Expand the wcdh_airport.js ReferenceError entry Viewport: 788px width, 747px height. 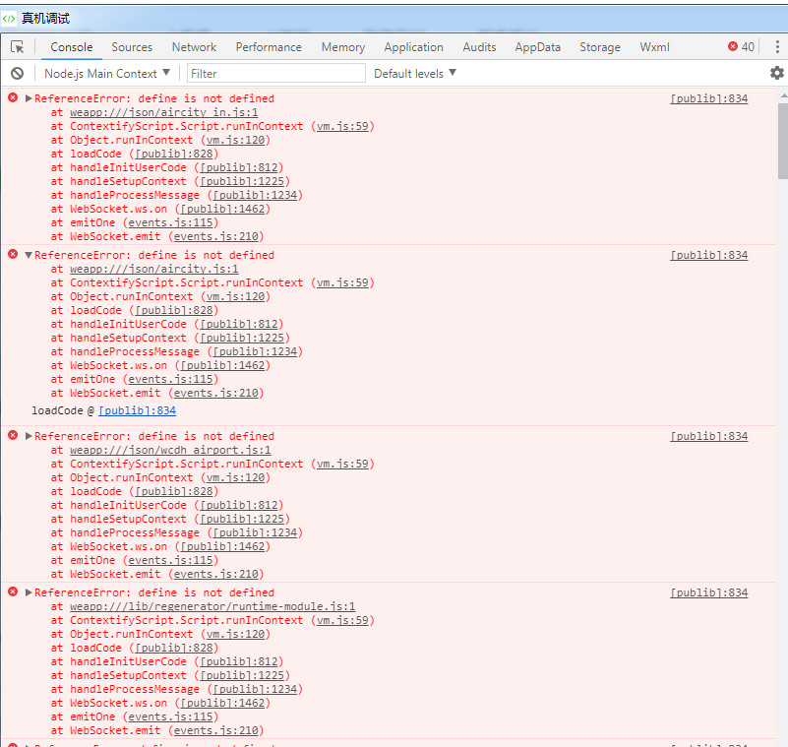(29, 436)
